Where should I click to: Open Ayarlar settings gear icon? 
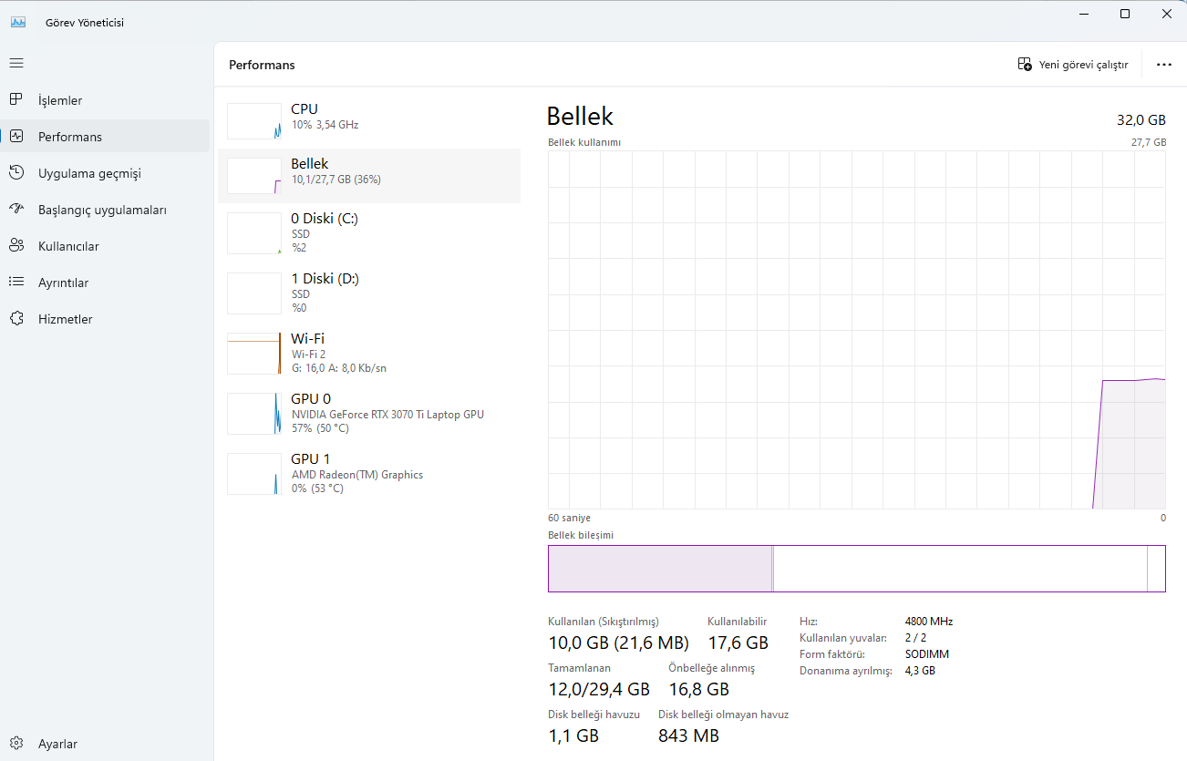[16, 744]
